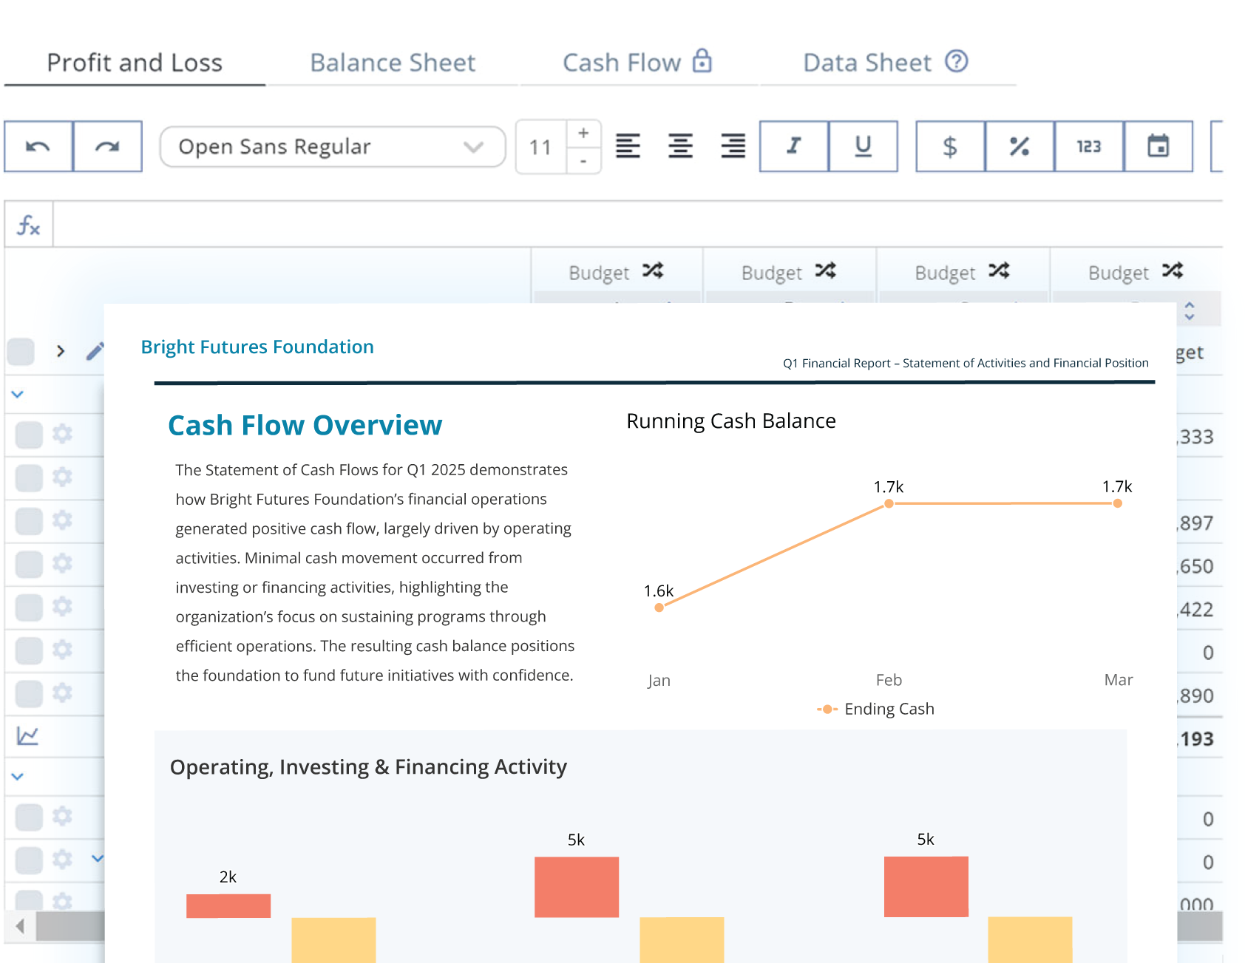
Task: Click the Bright Futures Foundation link
Action: click(x=257, y=347)
